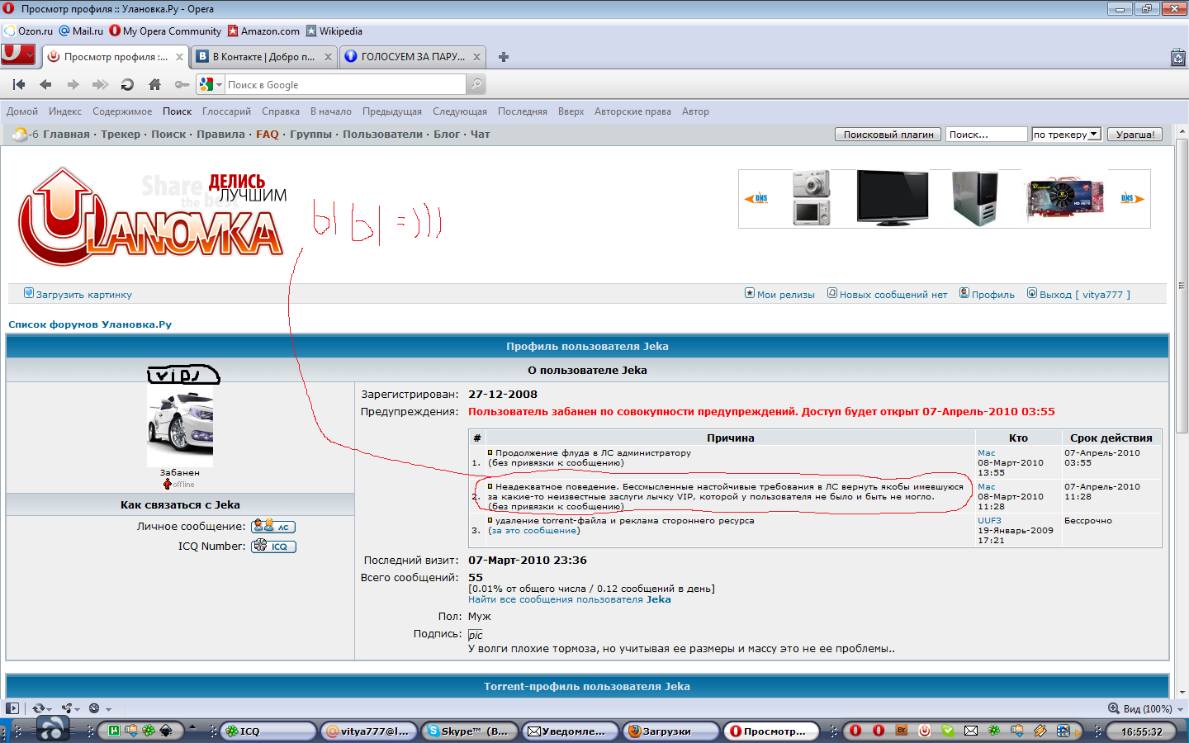Click the reload page icon
The height and width of the screenshot is (743, 1189).
(x=126, y=83)
